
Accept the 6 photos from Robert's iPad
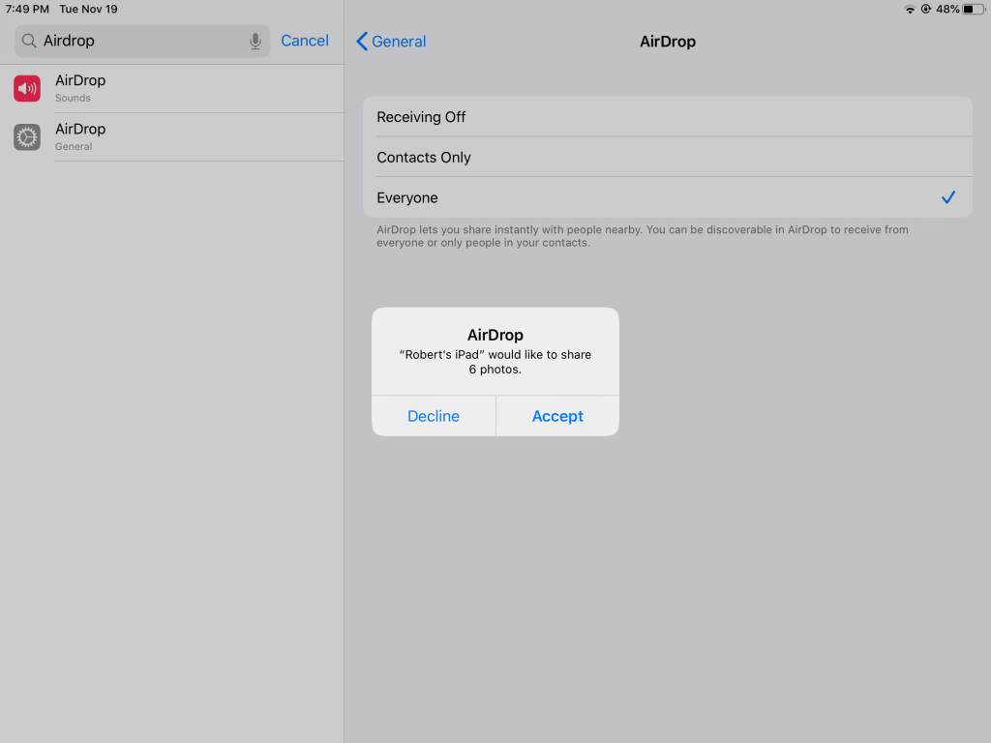(x=557, y=416)
